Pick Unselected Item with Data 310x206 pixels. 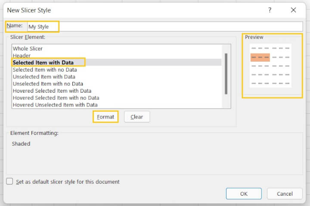(44, 77)
